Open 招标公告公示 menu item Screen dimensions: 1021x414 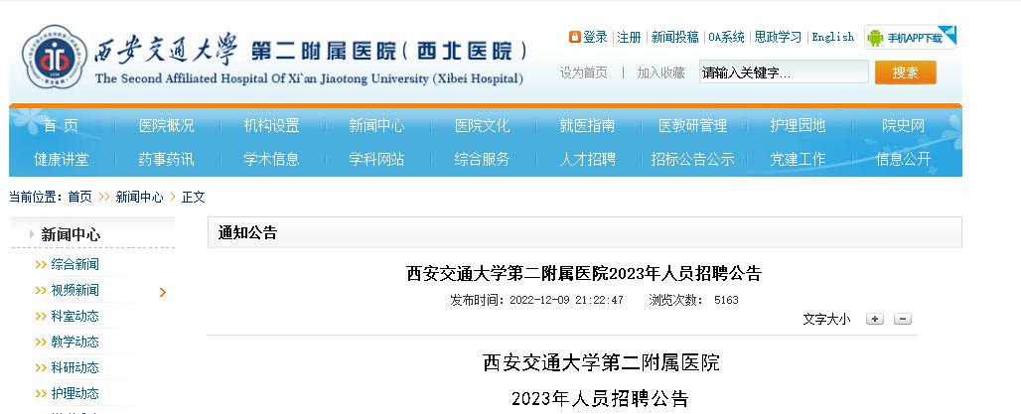coord(693,159)
